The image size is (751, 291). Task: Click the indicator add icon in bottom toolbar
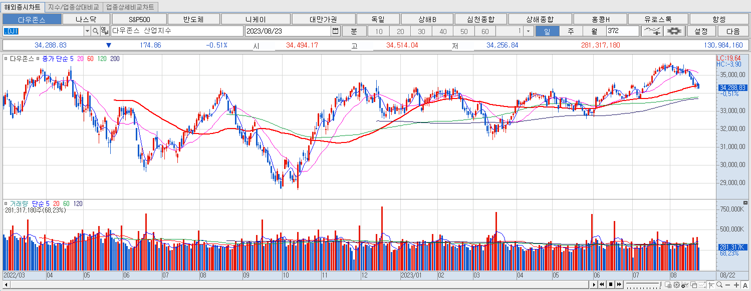tap(685, 284)
